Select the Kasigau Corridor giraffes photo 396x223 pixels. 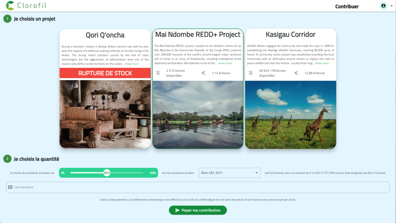tap(290, 115)
